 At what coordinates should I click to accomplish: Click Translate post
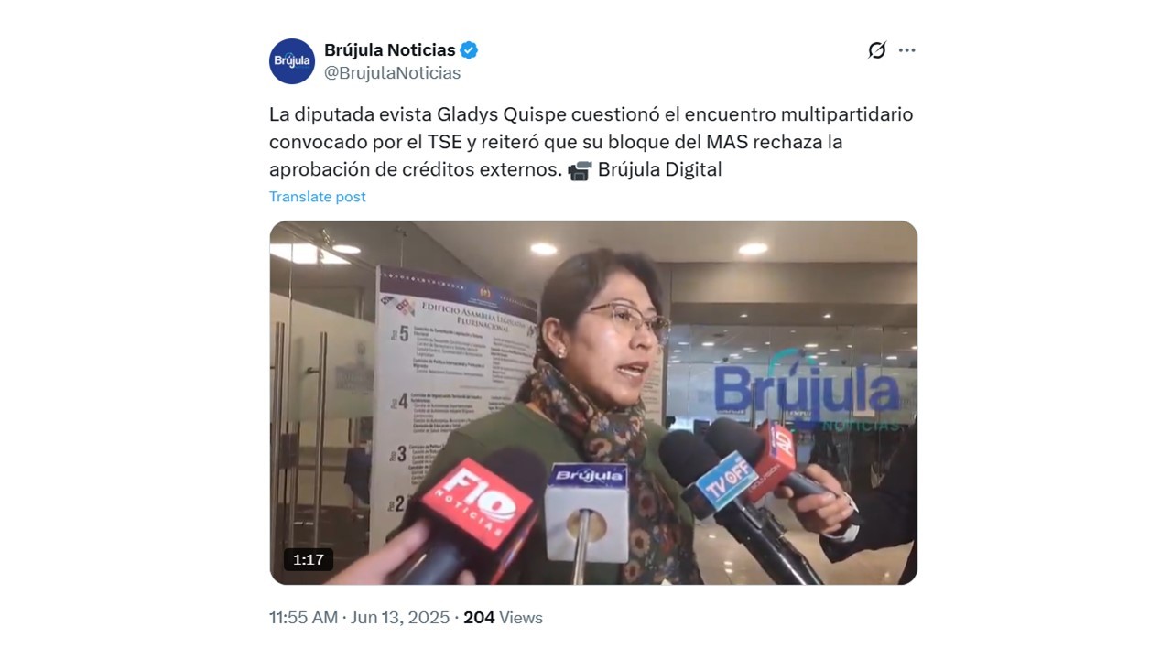(x=318, y=197)
